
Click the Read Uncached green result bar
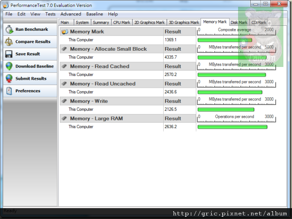click(230, 92)
